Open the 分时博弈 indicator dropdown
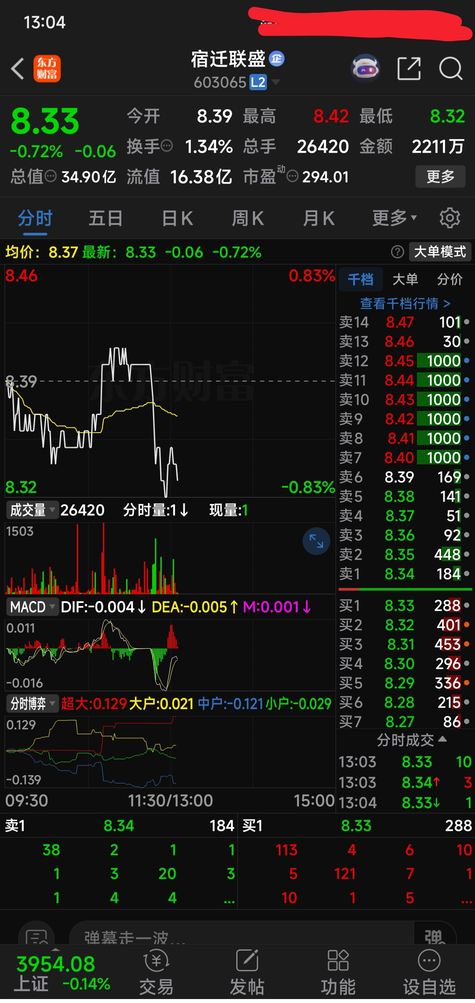The height and width of the screenshot is (1003, 475). pyautogui.click(x=33, y=704)
